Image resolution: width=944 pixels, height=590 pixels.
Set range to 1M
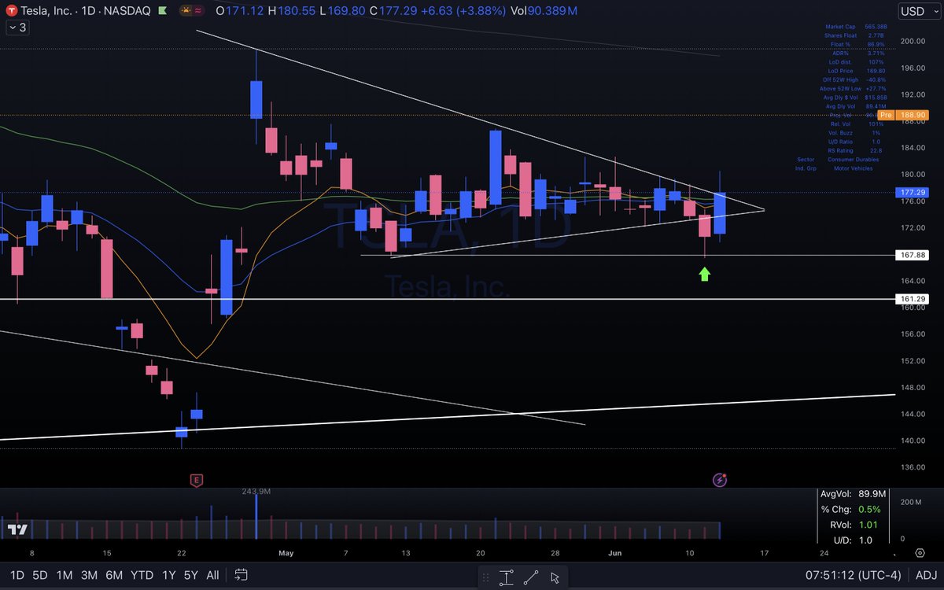[65, 575]
